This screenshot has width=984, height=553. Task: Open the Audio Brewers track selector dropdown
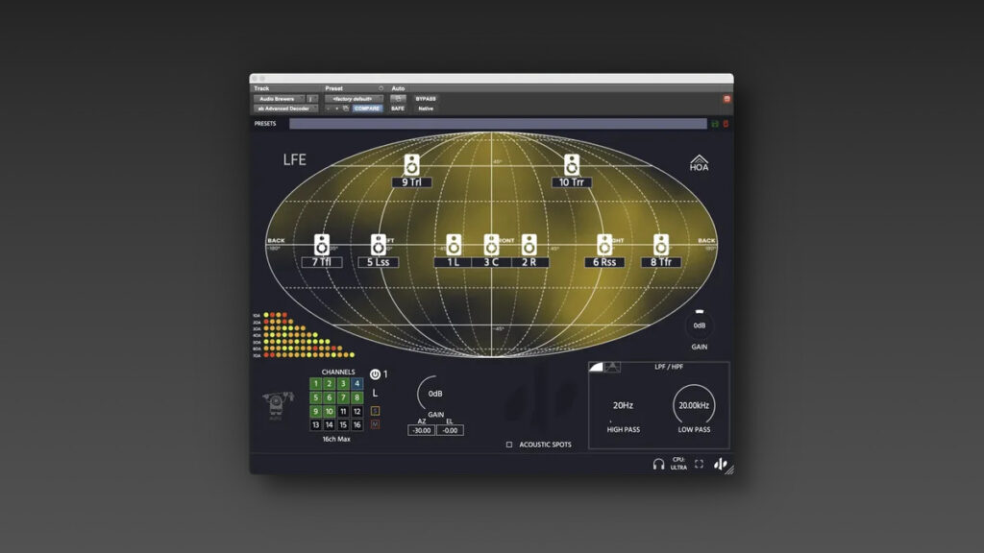pos(279,99)
